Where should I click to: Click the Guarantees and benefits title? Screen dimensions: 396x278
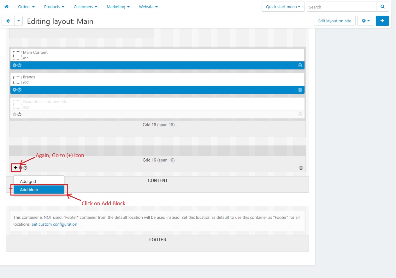(45, 101)
